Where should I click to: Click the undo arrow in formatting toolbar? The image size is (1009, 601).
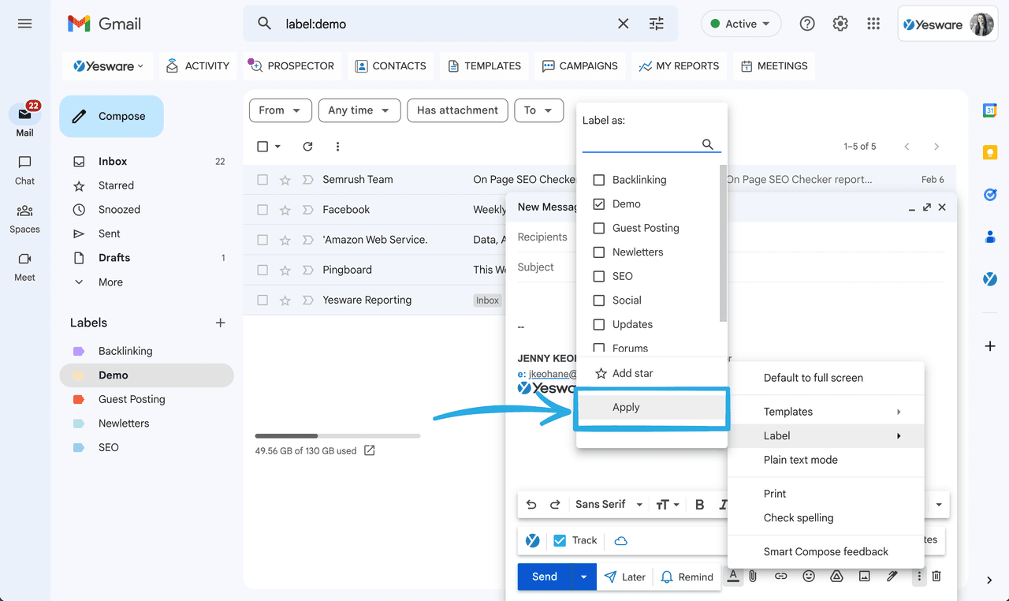pos(531,505)
